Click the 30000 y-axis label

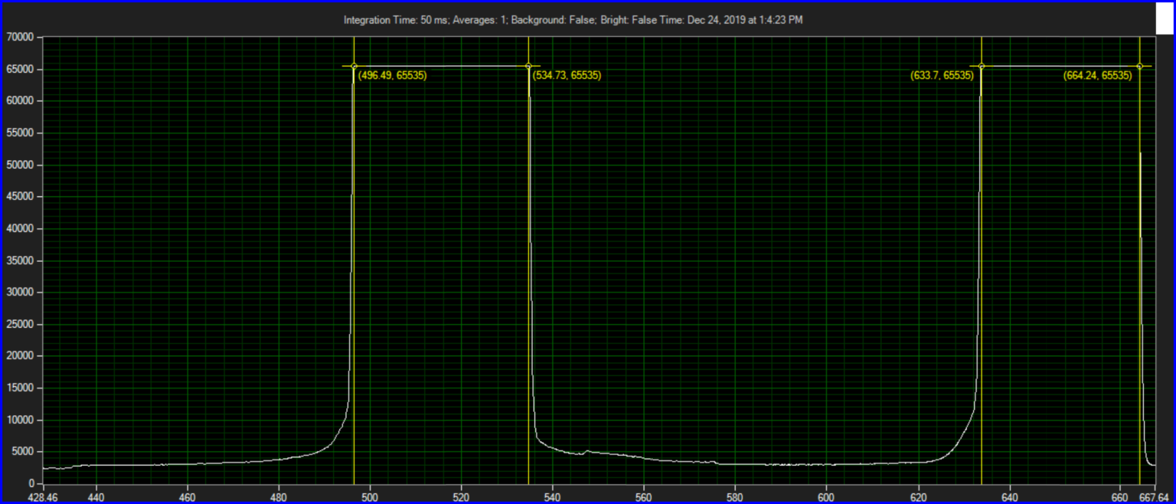[x=18, y=293]
